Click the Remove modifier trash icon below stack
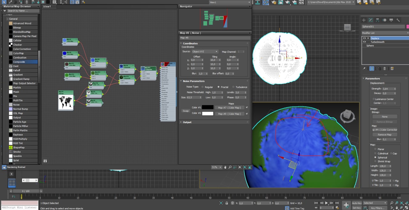 385,68
